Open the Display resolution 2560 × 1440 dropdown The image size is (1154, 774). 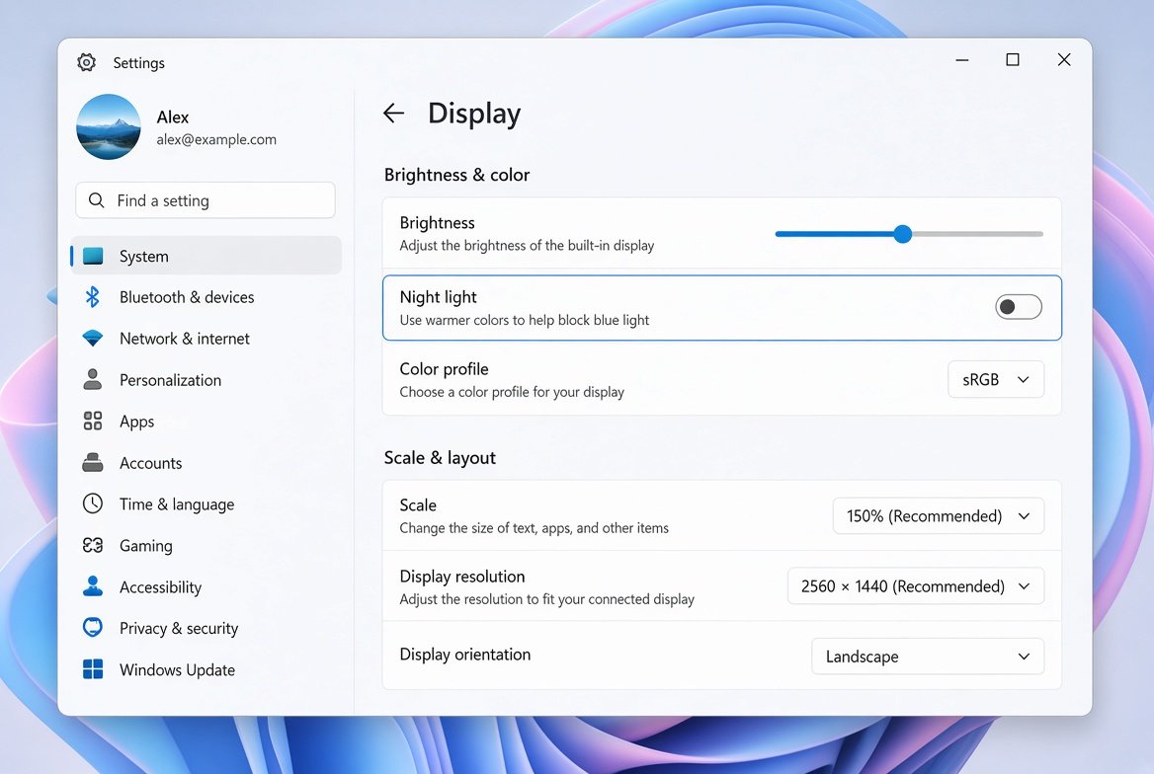coord(916,586)
